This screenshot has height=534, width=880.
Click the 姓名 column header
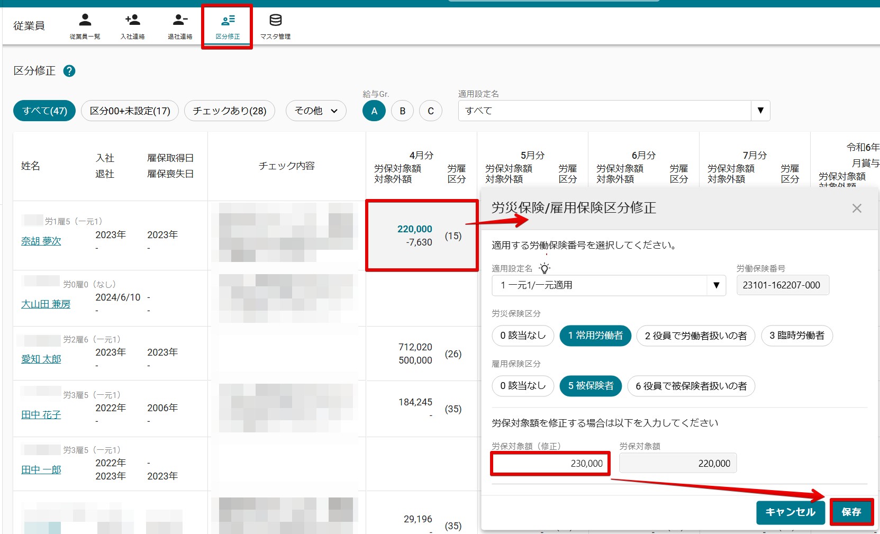coord(31,166)
